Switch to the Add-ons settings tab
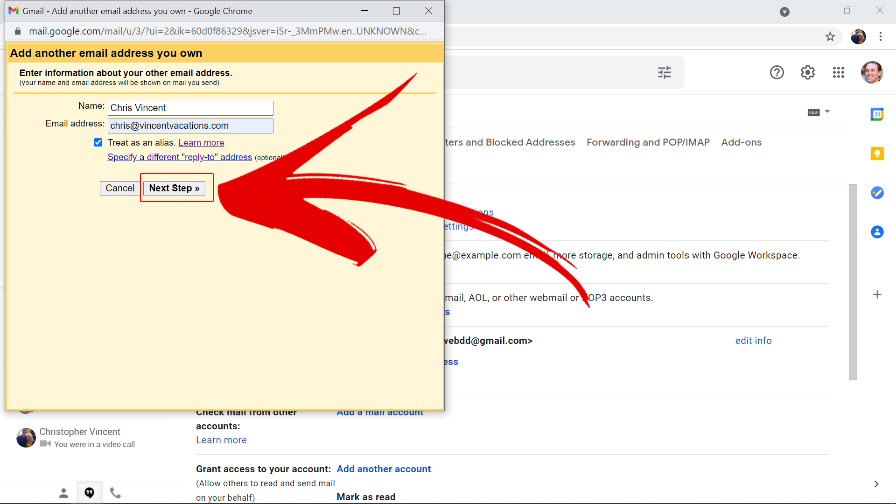896x504 pixels. (x=741, y=142)
